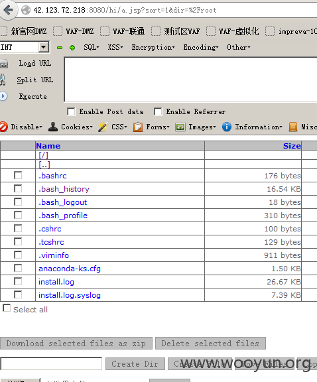Click the browser address bar URL
Image resolution: width=317 pixels, height=382 pixels.
click(125, 10)
